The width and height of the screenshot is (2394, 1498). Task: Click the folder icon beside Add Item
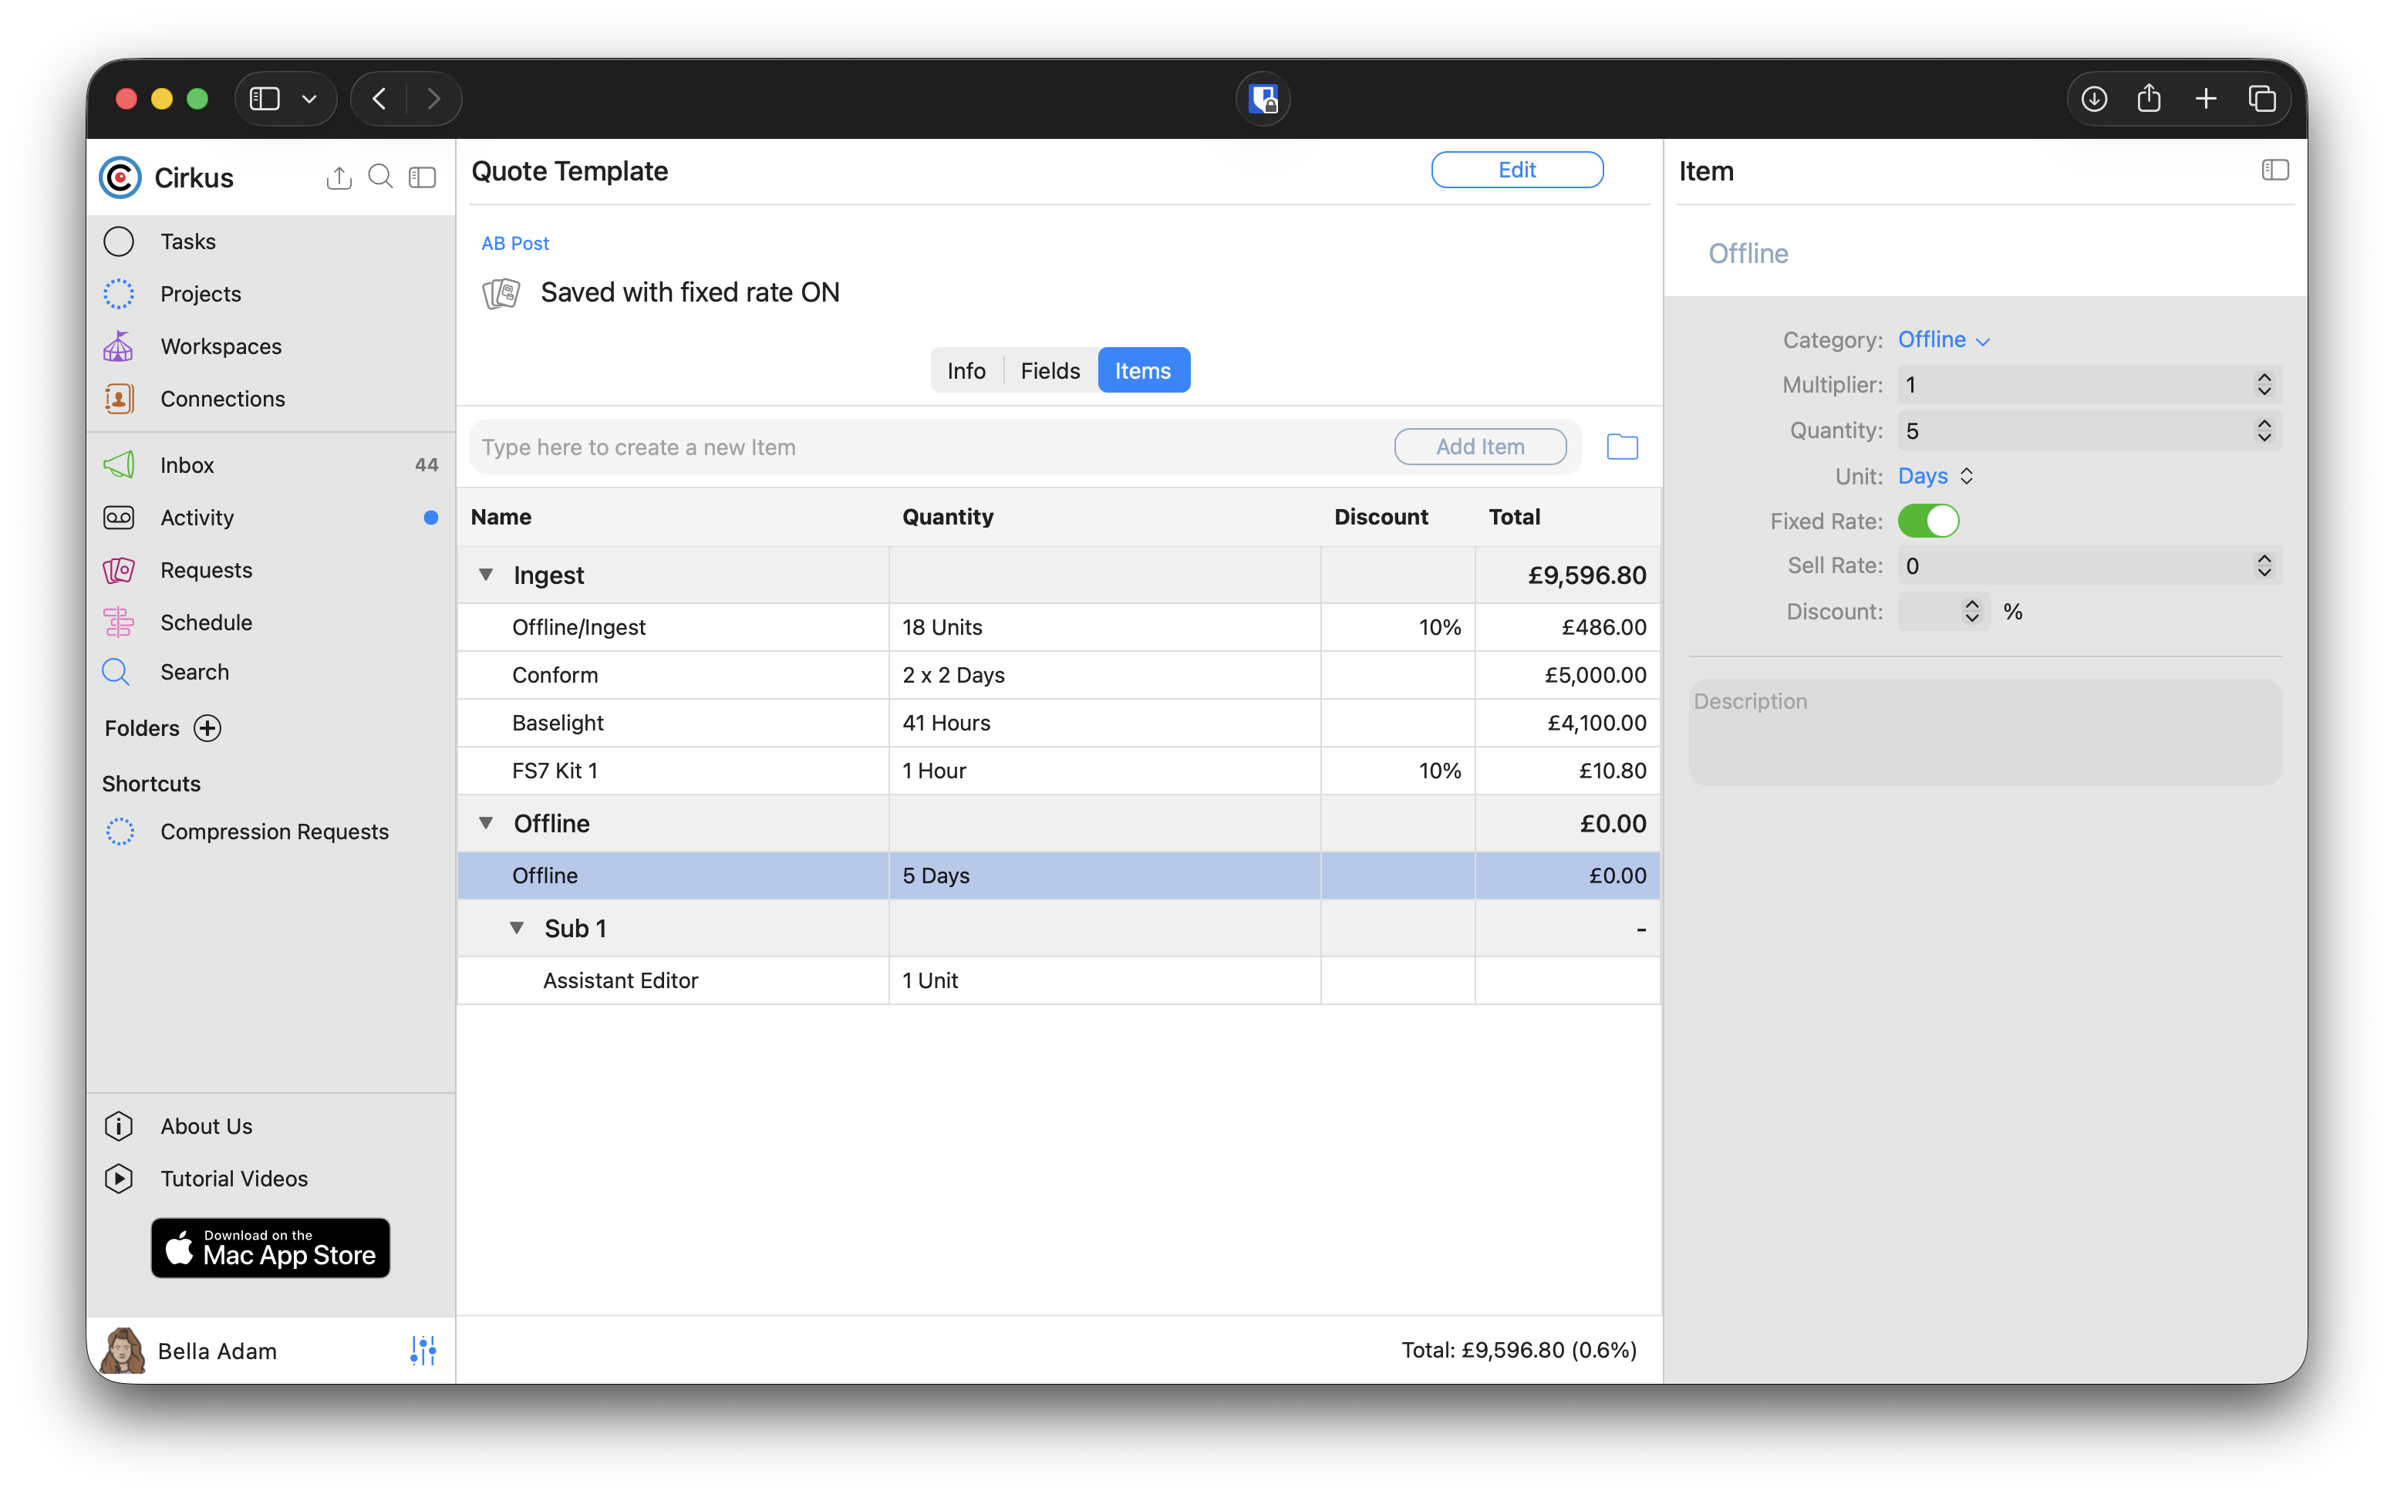tap(1621, 447)
